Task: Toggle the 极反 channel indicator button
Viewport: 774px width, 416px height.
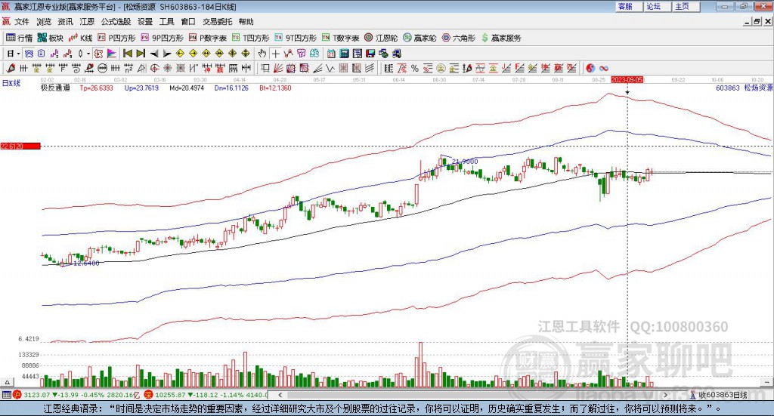Action: (x=99, y=54)
